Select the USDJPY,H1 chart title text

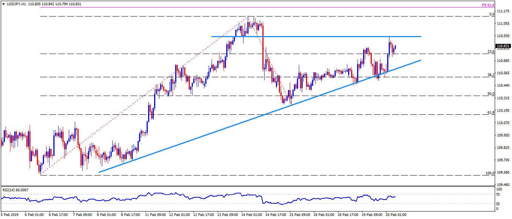[x=16, y=4]
